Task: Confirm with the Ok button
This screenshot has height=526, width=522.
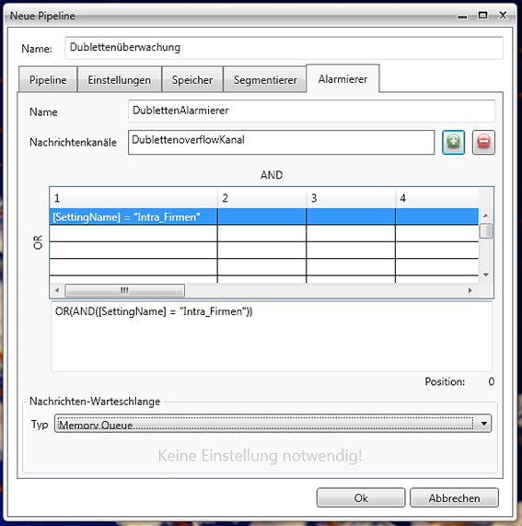Action: (361, 497)
